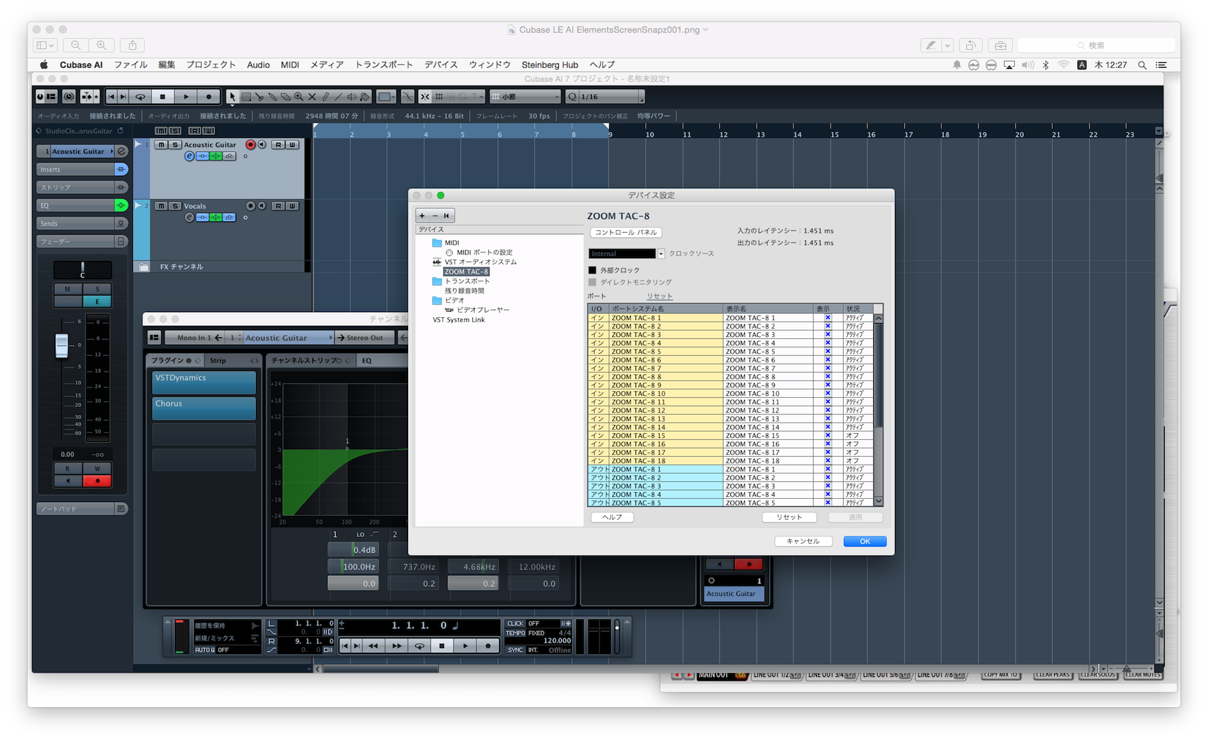Image resolution: width=1208 pixels, height=740 pixels.
Task: Open the デバイス menu
Action: pyautogui.click(x=441, y=65)
